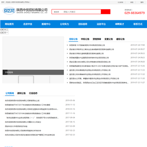This screenshot has height=147, width=147.
Task: Switch to the 中标公告 tab
Action: point(85,39)
